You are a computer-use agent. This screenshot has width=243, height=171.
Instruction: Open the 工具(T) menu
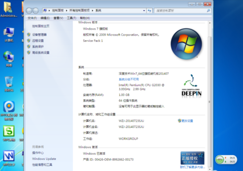[71, 18]
